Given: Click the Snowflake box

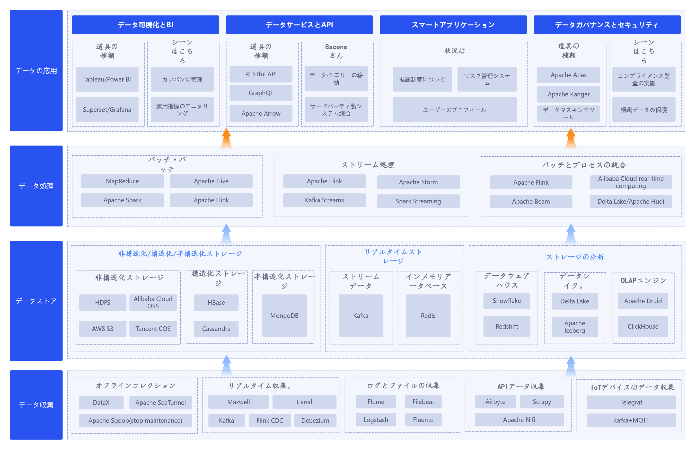Looking at the screenshot, I should (507, 301).
